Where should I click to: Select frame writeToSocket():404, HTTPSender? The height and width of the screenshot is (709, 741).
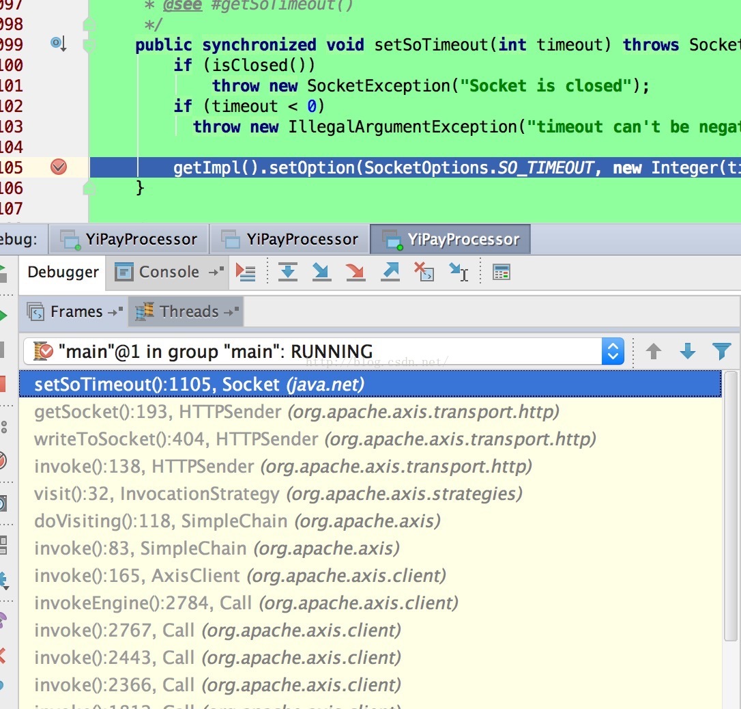coord(370,439)
